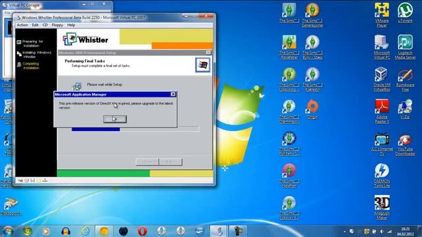Click the Whistler logo banner

(86, 39)
